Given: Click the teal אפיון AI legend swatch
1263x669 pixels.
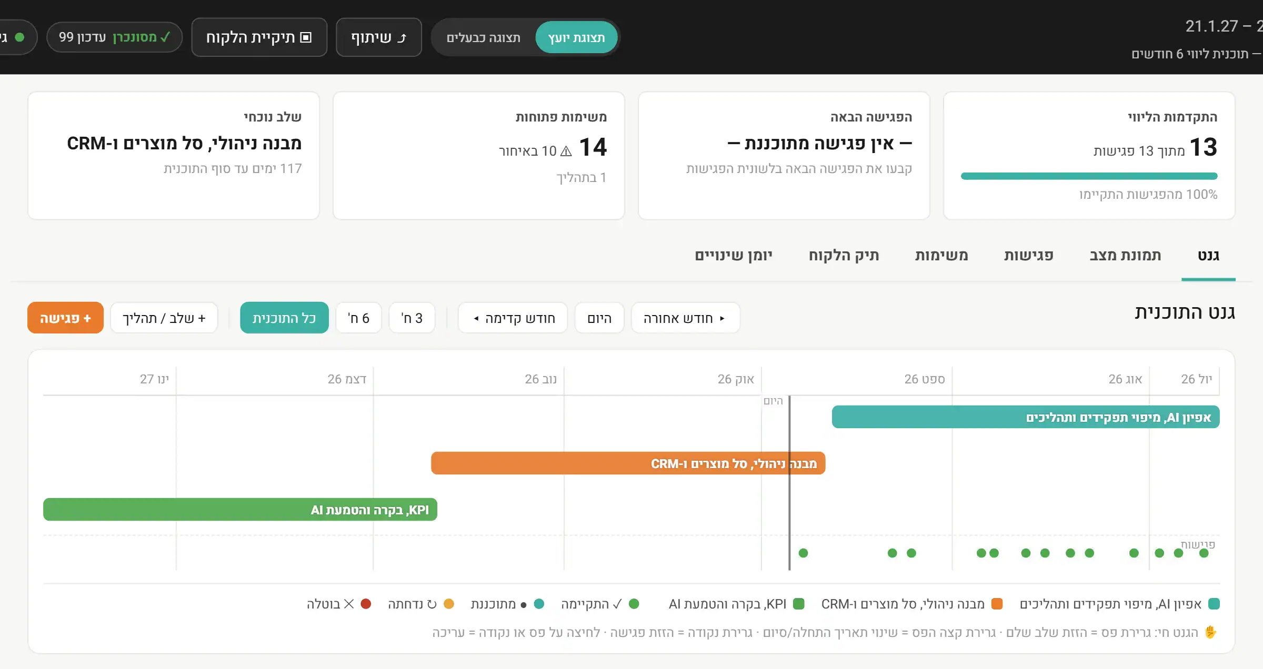Looking at the screenshot, I should tap(1214, 604).
